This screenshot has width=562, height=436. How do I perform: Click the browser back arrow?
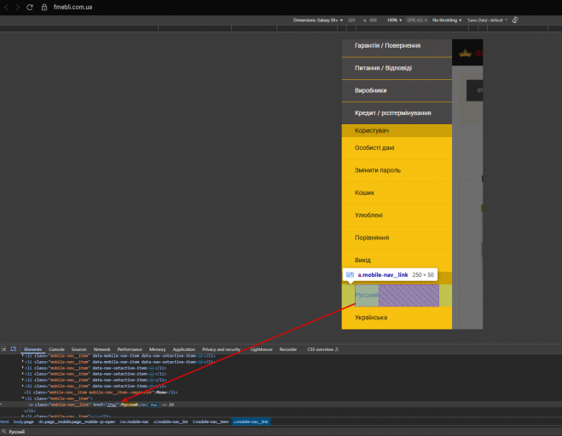(6, 7)
